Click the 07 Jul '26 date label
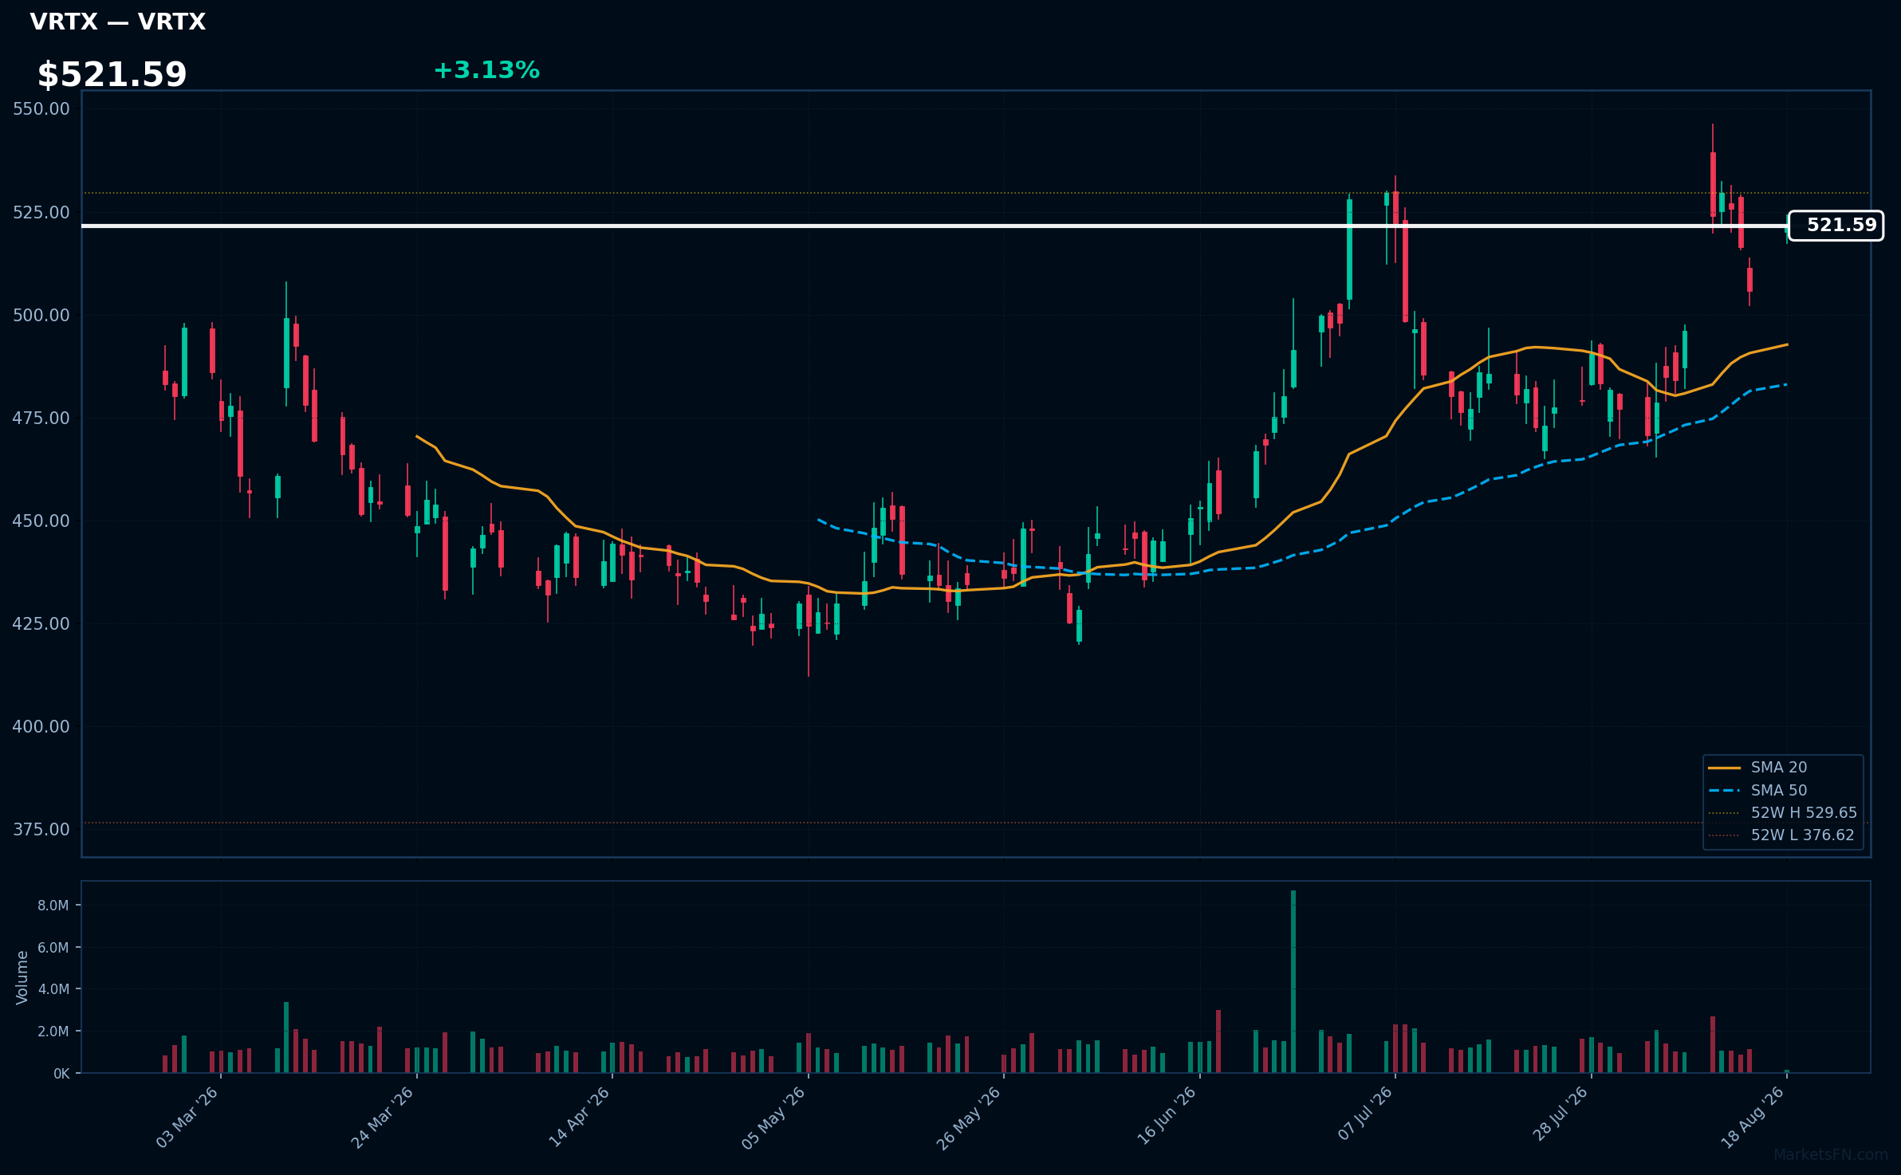Screen dimensions: 1901x1175 click(x=1365, y=1114)
